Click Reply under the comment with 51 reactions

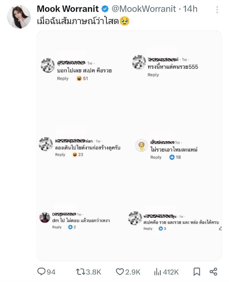point(63,79)
